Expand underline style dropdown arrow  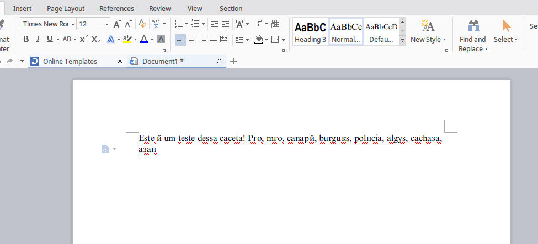point(58,40)
